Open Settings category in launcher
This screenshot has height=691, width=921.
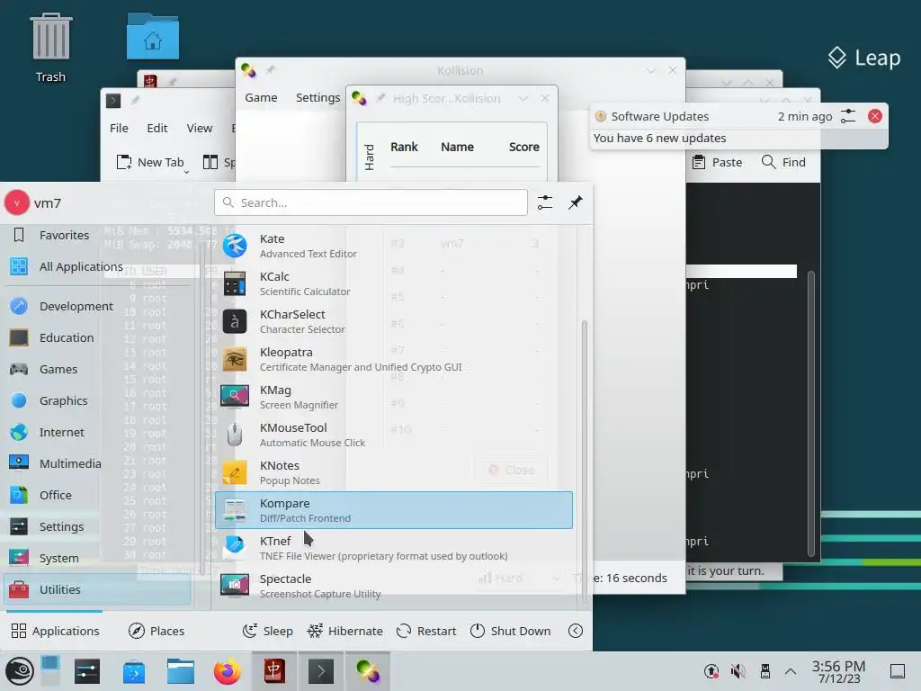tap(97, 526)
